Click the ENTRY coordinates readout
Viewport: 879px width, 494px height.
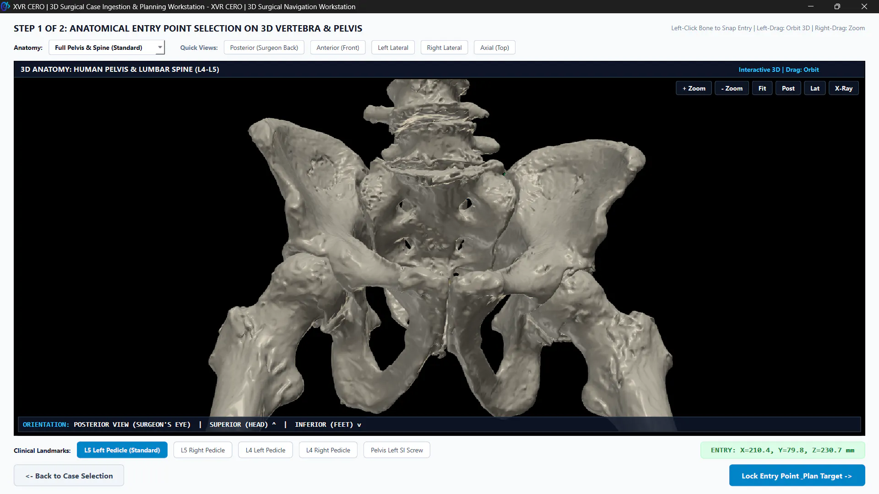point(783,450)
